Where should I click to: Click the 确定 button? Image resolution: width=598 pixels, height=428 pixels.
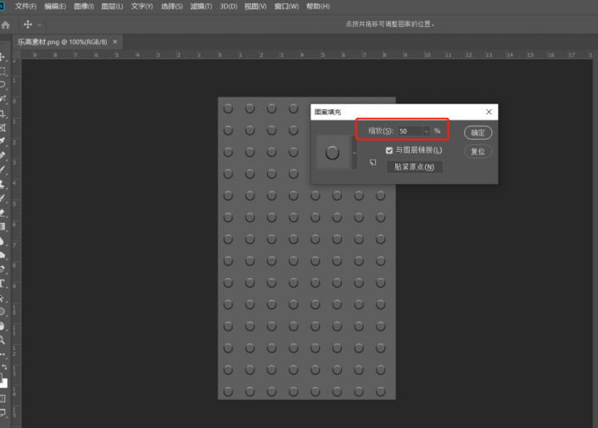click(478, 132)
